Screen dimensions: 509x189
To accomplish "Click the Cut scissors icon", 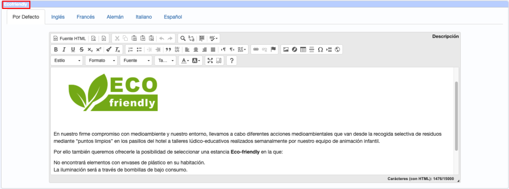I will (x=117, y=38).
